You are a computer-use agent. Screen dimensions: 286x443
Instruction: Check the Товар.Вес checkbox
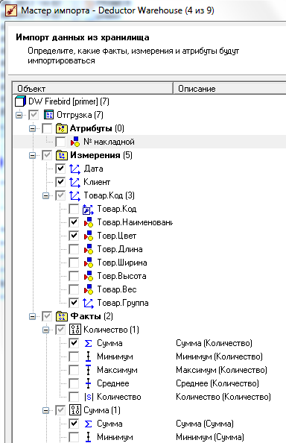(74, 289)
